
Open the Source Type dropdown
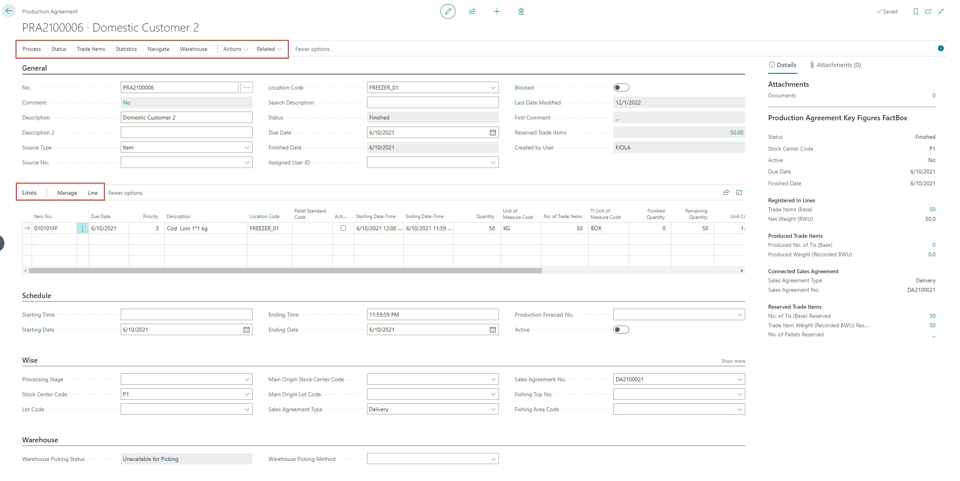tap(247, 147)
